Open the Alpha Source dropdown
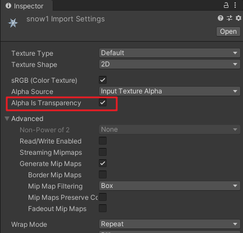The width and height of the screenshot is (243, 233). [x=169, y=91]
